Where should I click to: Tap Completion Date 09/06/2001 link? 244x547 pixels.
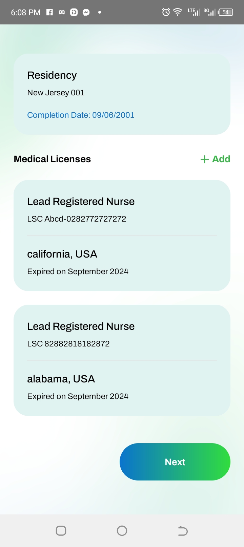(81, 115)
